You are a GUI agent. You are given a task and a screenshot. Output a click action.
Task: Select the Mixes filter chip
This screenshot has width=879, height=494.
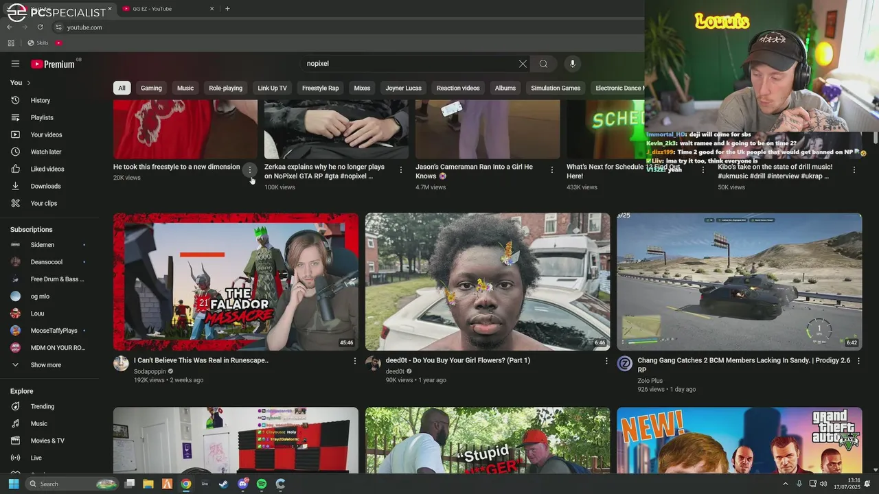[362, 88]
